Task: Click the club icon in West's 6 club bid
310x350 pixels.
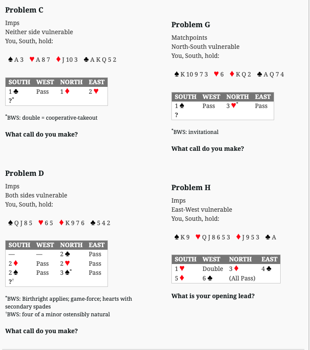Action: click(210, 278)
